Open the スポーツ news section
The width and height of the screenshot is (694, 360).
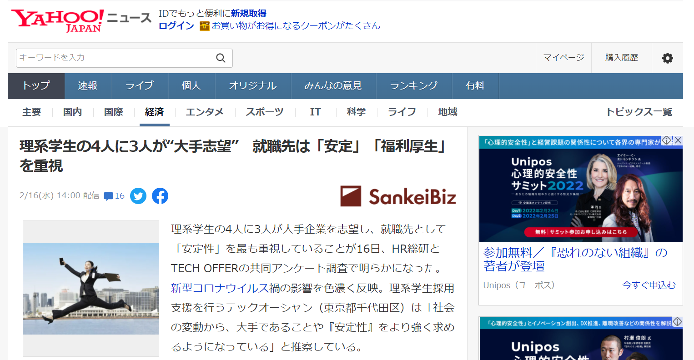264,112
